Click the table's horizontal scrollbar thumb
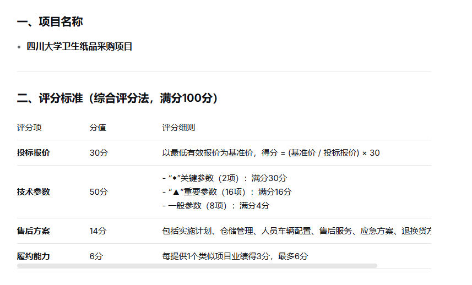 pyautogui.click(x=197, y=266)
